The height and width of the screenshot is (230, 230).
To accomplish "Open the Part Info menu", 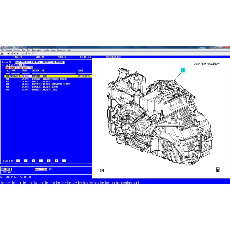I will pyautogui.click(x=45, y=50).
